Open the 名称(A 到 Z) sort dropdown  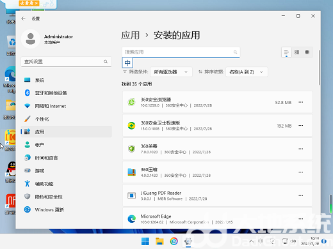(x=247, y=72)
